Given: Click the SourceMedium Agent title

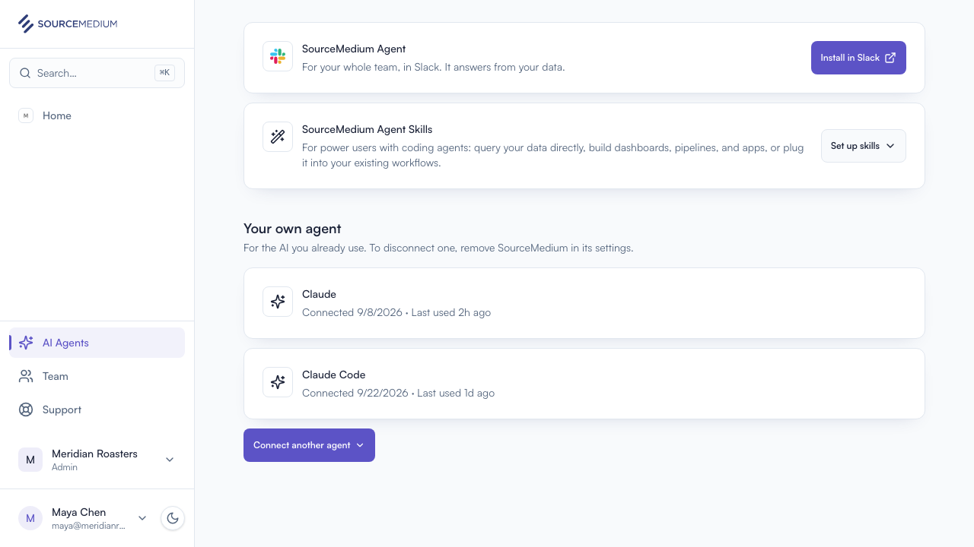Looking at the screenshot, I should tap(354, 49).
